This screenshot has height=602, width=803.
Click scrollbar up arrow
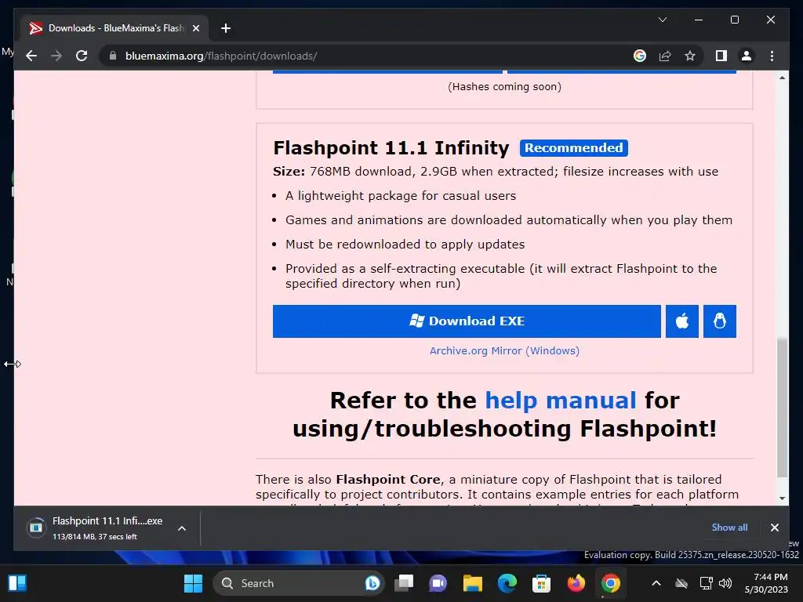tap(782, 78)
